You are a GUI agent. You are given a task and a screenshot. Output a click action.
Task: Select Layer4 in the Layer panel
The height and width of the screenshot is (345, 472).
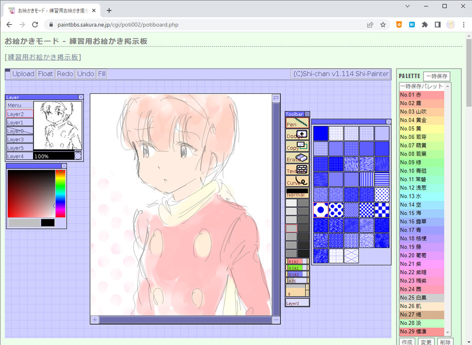tap(20, 156)
